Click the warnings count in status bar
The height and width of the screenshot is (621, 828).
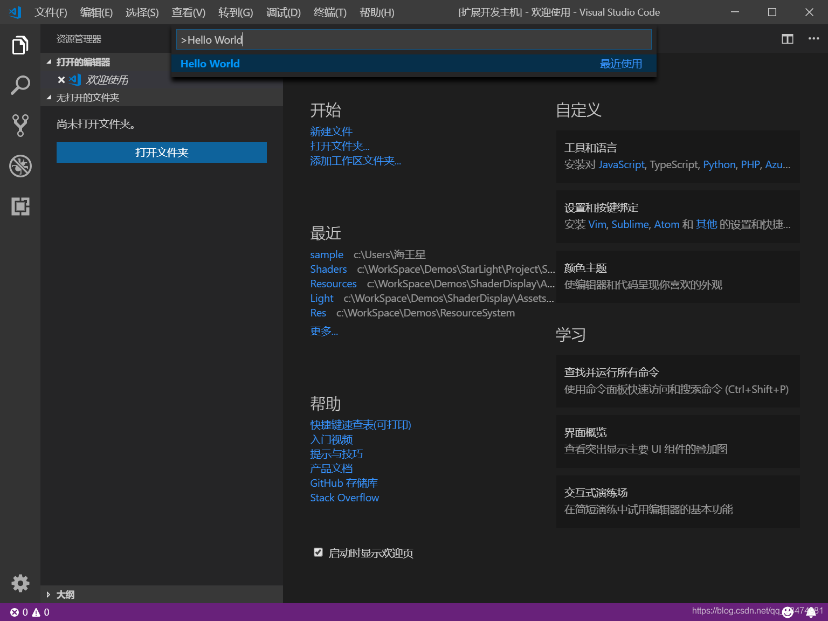tap(41, 612)
